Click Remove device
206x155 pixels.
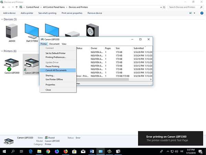(x=95, y=13)
